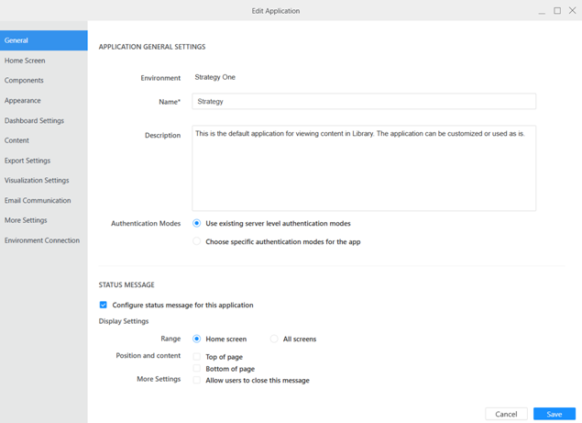The image size is (582, 423).
Task: Open the Appearance sidebar item
Action: [23, 101]
